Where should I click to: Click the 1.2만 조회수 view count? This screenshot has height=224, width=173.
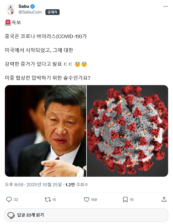(77, 184)
